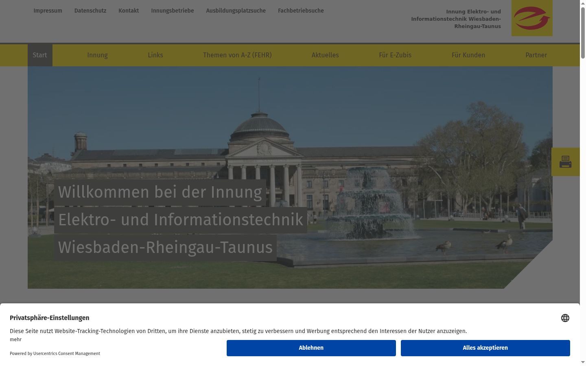Open the Für Kunden menu item
Viewport: 586px width, 366px height.
coord(468,55)
